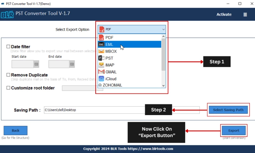Click the app icon in title bar
This screenshot has height=153, width=255.
coord(3,4)
